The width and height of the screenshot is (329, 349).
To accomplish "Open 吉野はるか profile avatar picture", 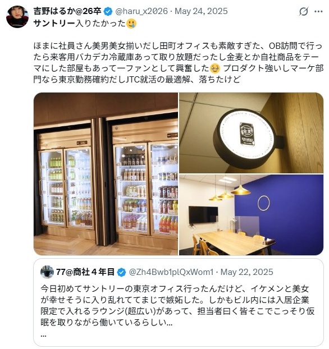I will [17, 17].
